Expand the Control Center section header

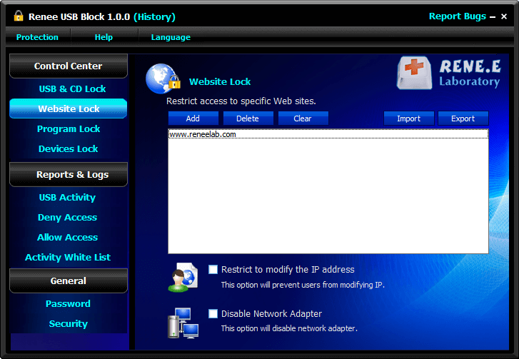[x=68, y=66]
